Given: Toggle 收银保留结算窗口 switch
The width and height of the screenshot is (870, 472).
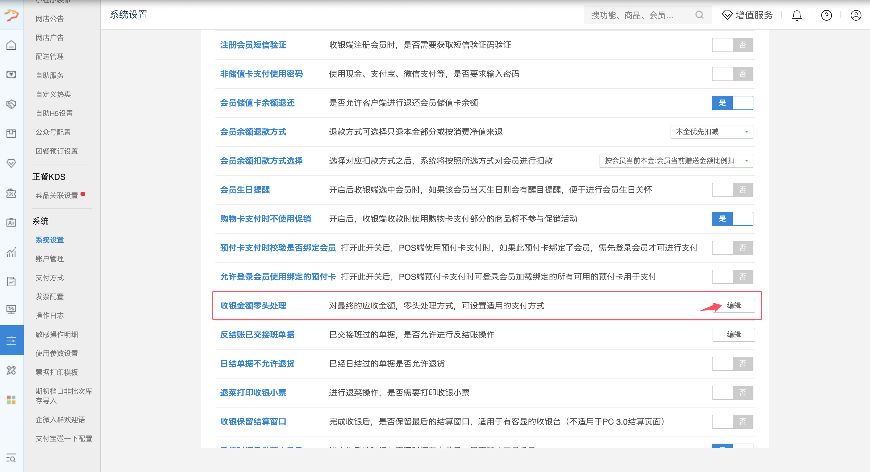Looking at the screenshot, I should (x=732, y=422).
